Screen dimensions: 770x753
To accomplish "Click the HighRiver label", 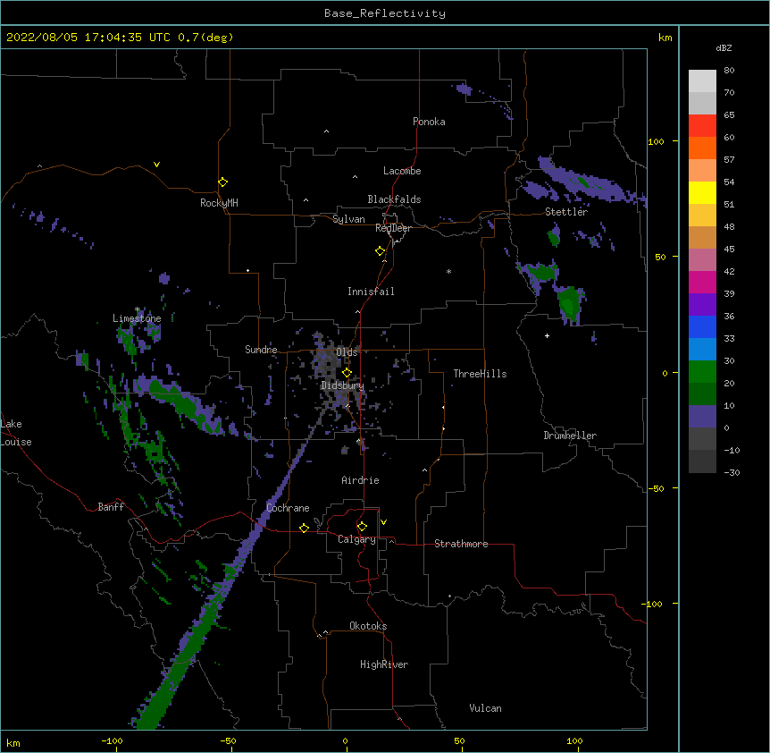I will (384, 664).
